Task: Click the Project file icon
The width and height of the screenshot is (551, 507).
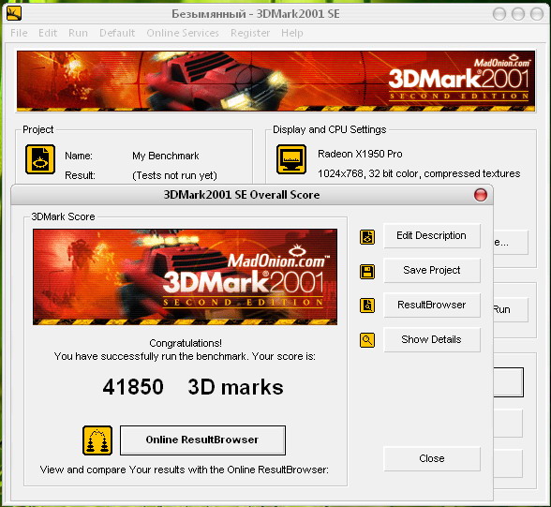Action: 40,159
